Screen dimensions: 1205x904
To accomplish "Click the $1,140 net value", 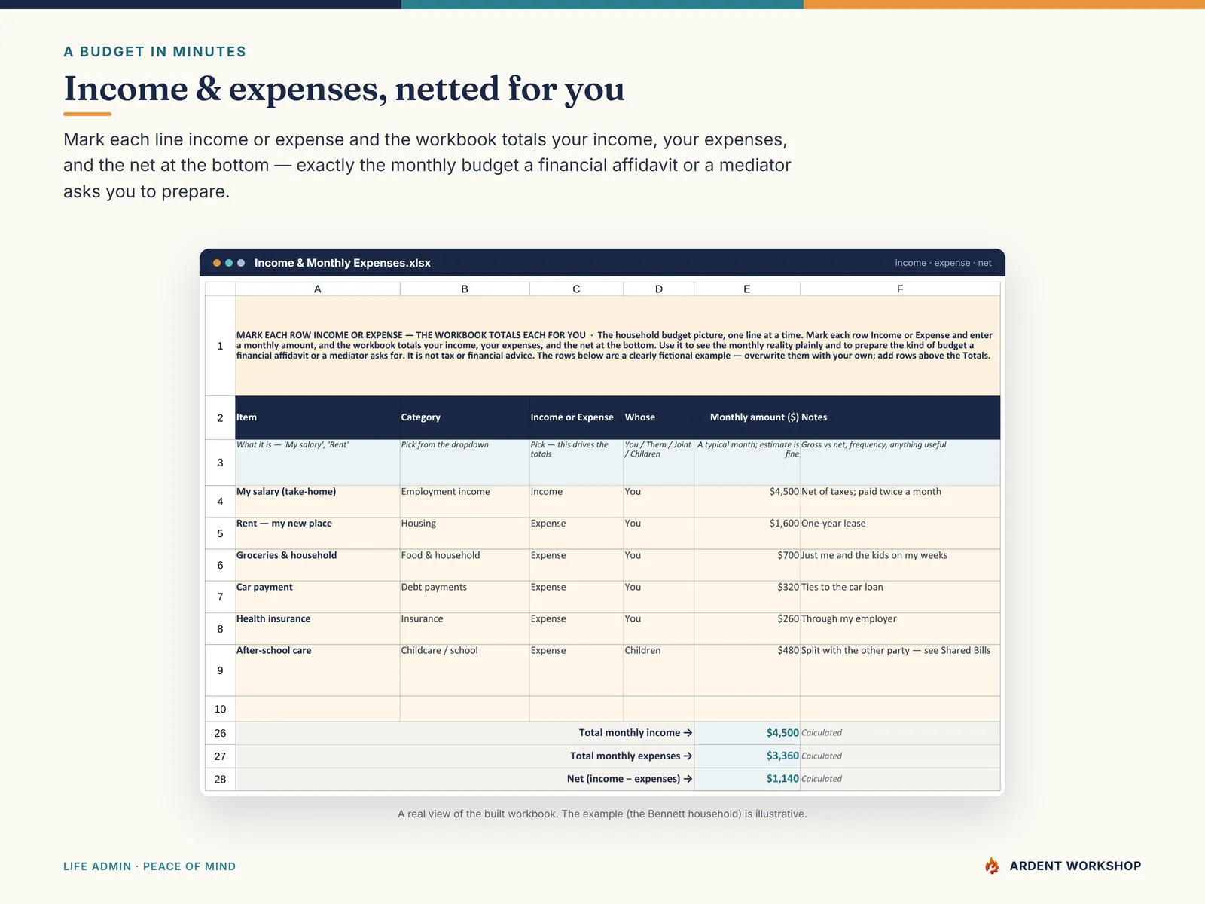I will [747, 779].
